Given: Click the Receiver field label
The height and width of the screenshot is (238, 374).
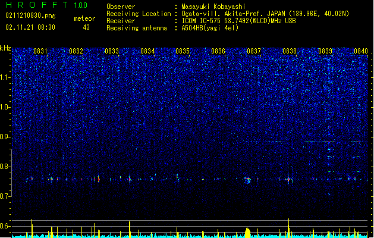Looking at the screenshot, I should [121, 21].
